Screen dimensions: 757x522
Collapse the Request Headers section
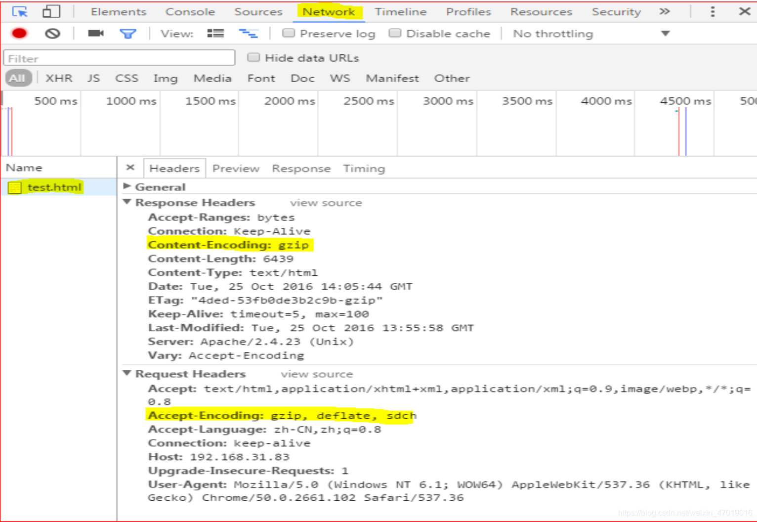(x=127, y=373)
